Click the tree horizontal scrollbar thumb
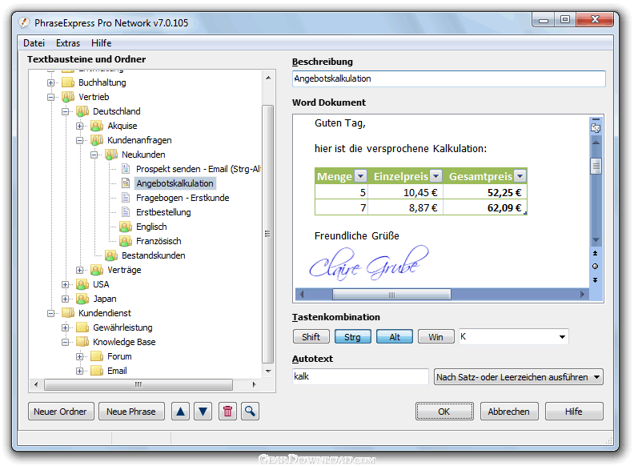This screenshot has width=634, height=466. (138, 384)
